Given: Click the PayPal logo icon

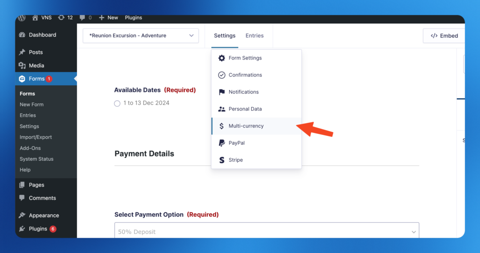Looking at the screenshot, I should [x=222, y=143].
